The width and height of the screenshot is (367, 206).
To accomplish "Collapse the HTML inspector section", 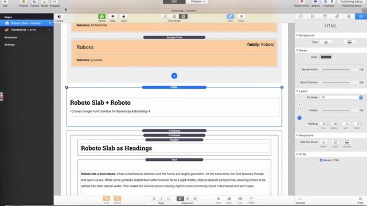I will 297,154.
